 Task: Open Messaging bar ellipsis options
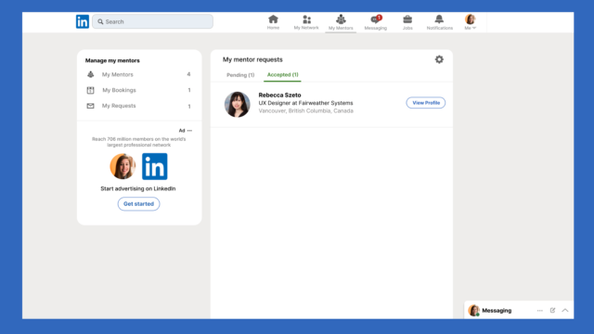click(x=540, y=311)
